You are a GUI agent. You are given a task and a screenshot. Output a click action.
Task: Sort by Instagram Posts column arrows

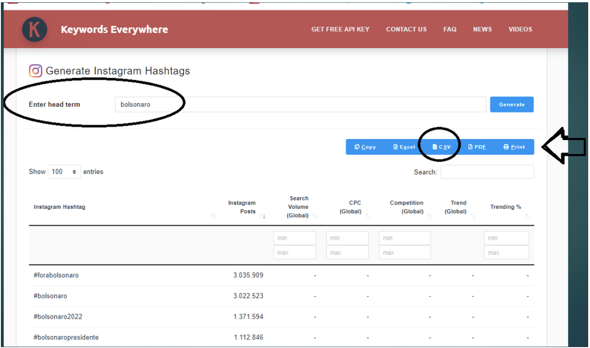[x=262, y=216]
